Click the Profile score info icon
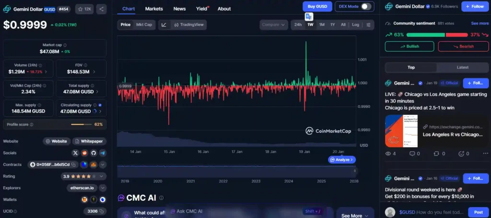 point(31,125)
